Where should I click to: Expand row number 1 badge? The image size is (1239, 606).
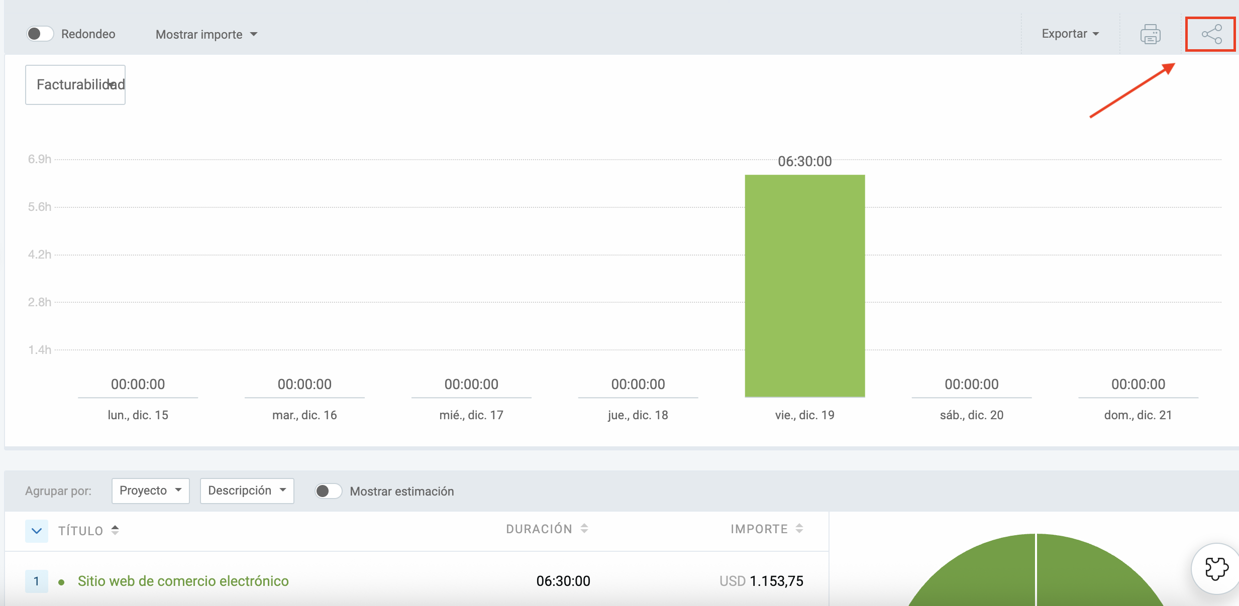click(37, 581)
